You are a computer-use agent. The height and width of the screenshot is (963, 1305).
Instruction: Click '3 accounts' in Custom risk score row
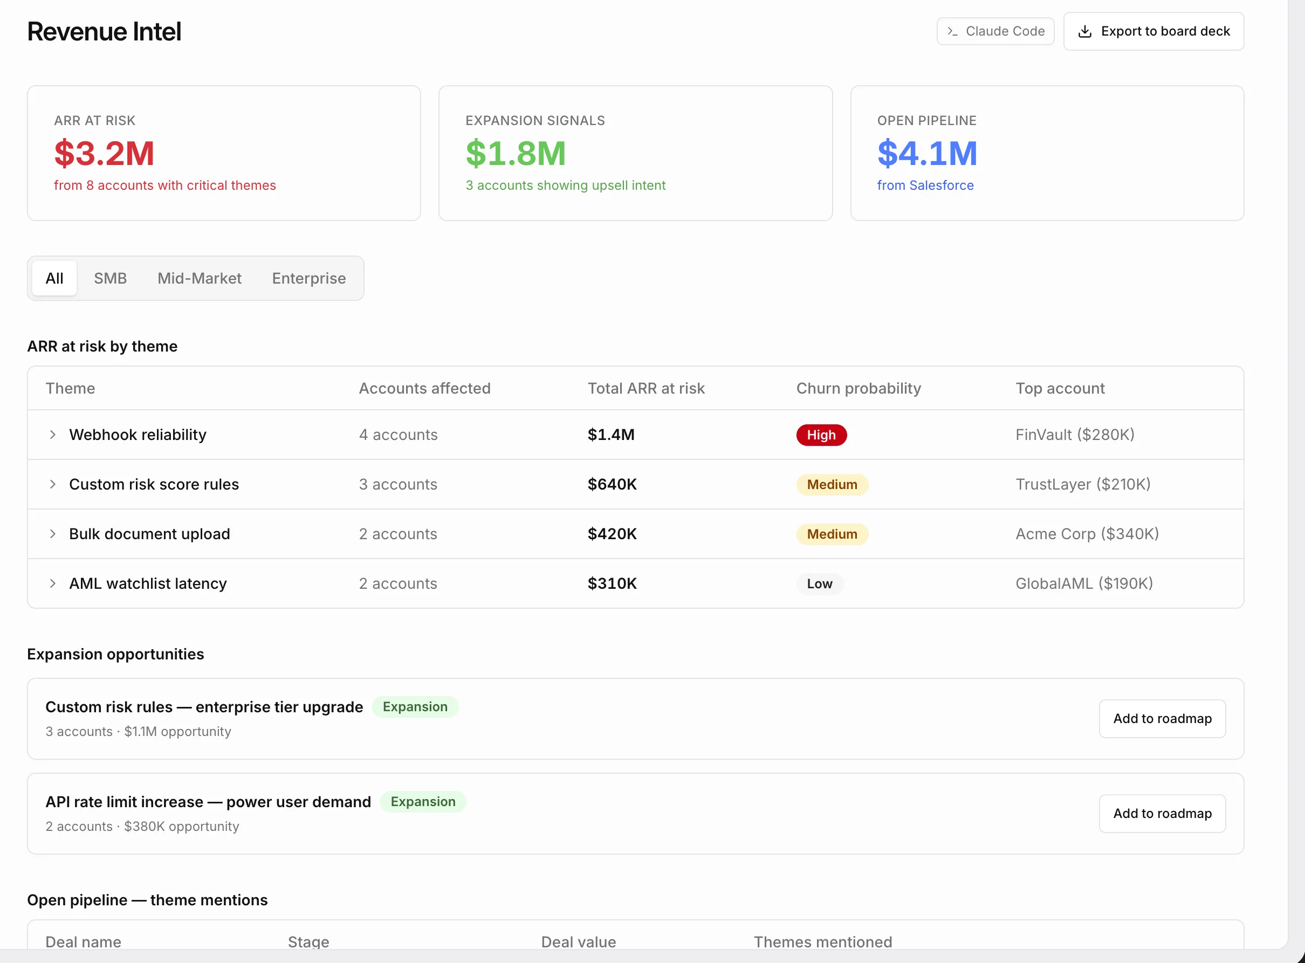click(398, 484)
